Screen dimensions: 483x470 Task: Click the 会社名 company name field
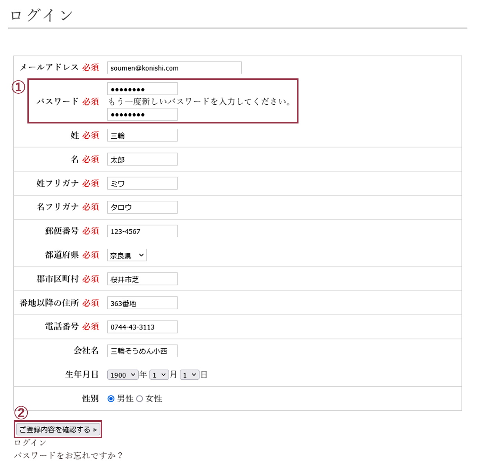(x=142, y=351)
